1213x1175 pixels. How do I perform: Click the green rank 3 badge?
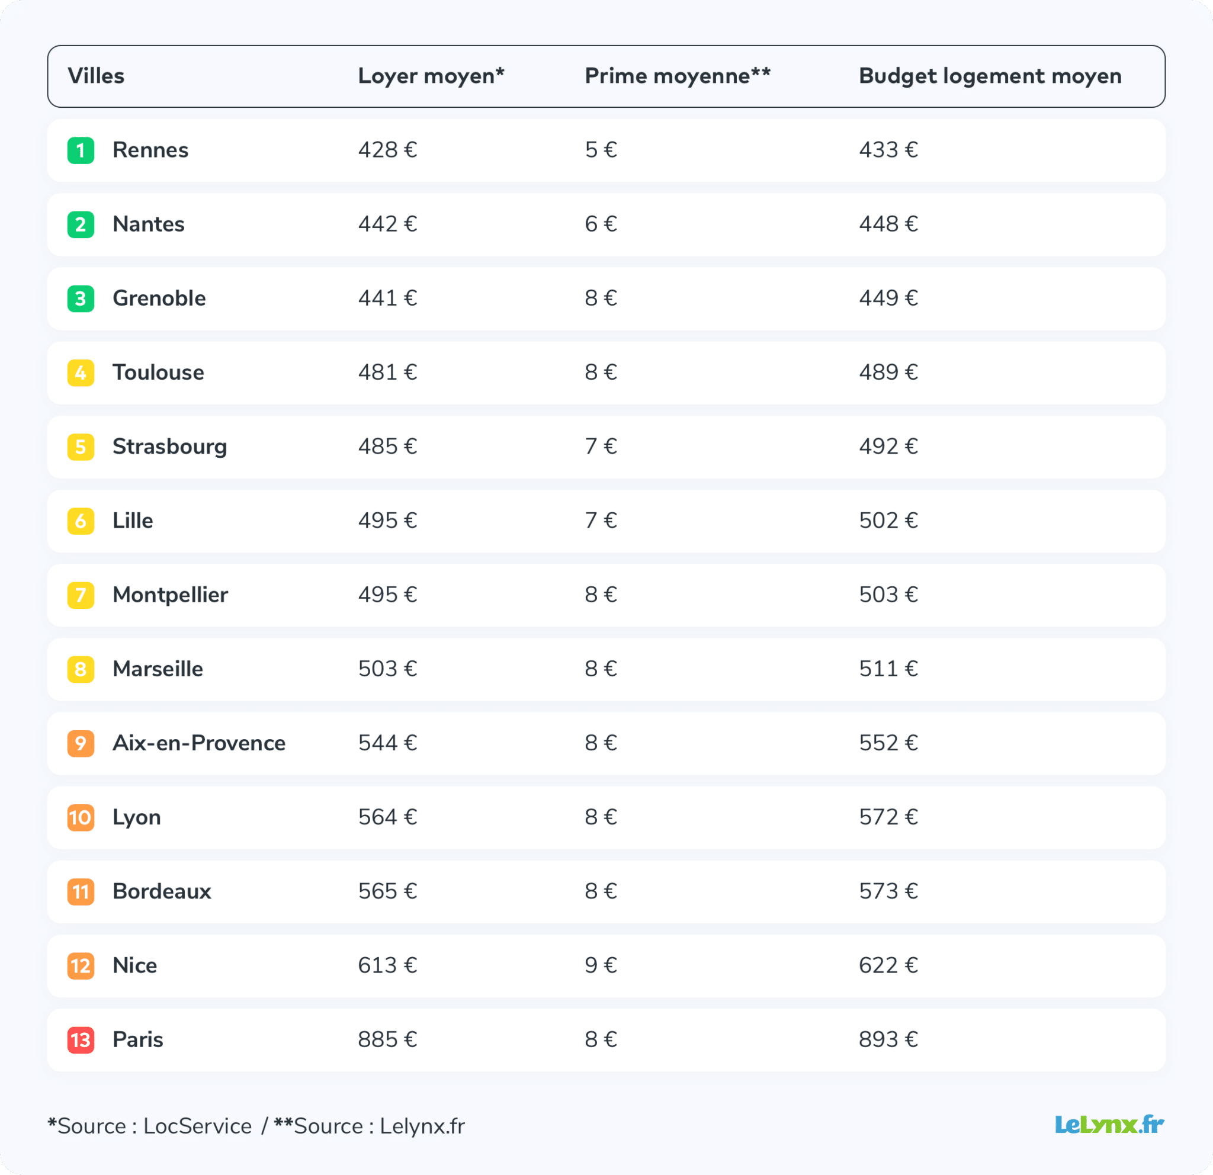point(81,299)
